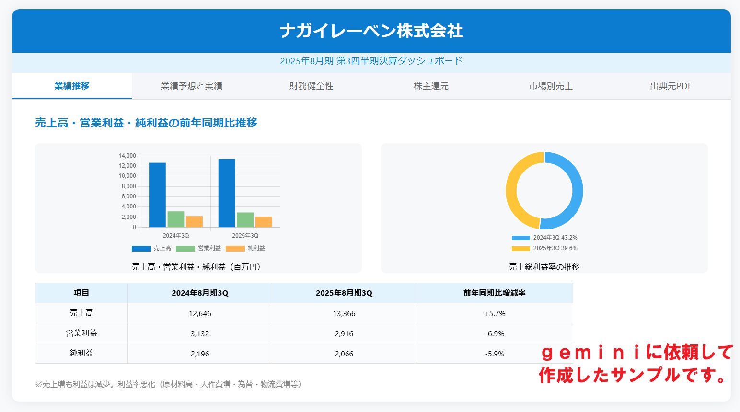Select the 株主還元 tab
Viewport: 740px width, 412px height.
431,86
